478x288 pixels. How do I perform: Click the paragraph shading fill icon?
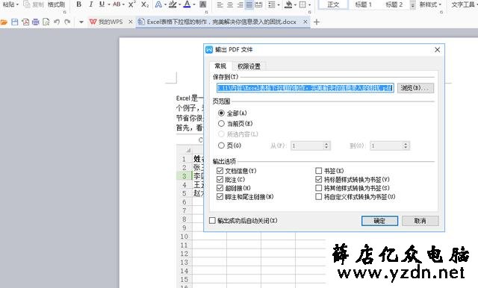pyautogui.click(x=288, y=4)
